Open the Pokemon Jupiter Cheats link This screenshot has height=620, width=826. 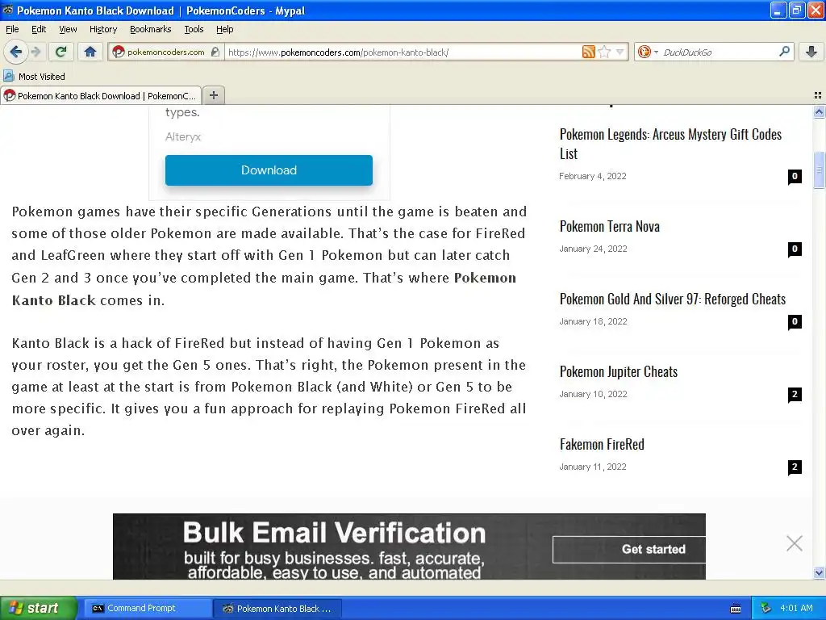619,372
